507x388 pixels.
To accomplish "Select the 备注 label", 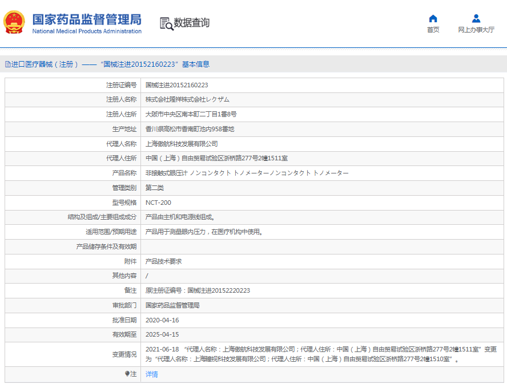I will (131, 290).
